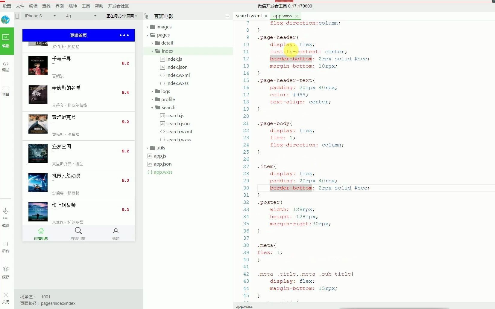The width and height of the screenshot is (495, 309).
Task: Open the 文件 menu
Action: 20,6
